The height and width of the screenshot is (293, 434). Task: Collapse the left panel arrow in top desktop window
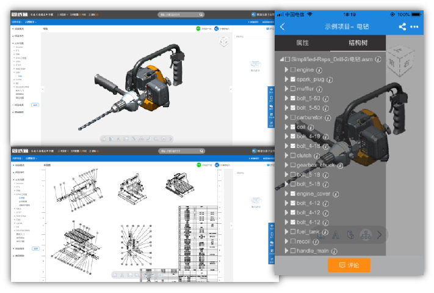click(x=43, y=89)
